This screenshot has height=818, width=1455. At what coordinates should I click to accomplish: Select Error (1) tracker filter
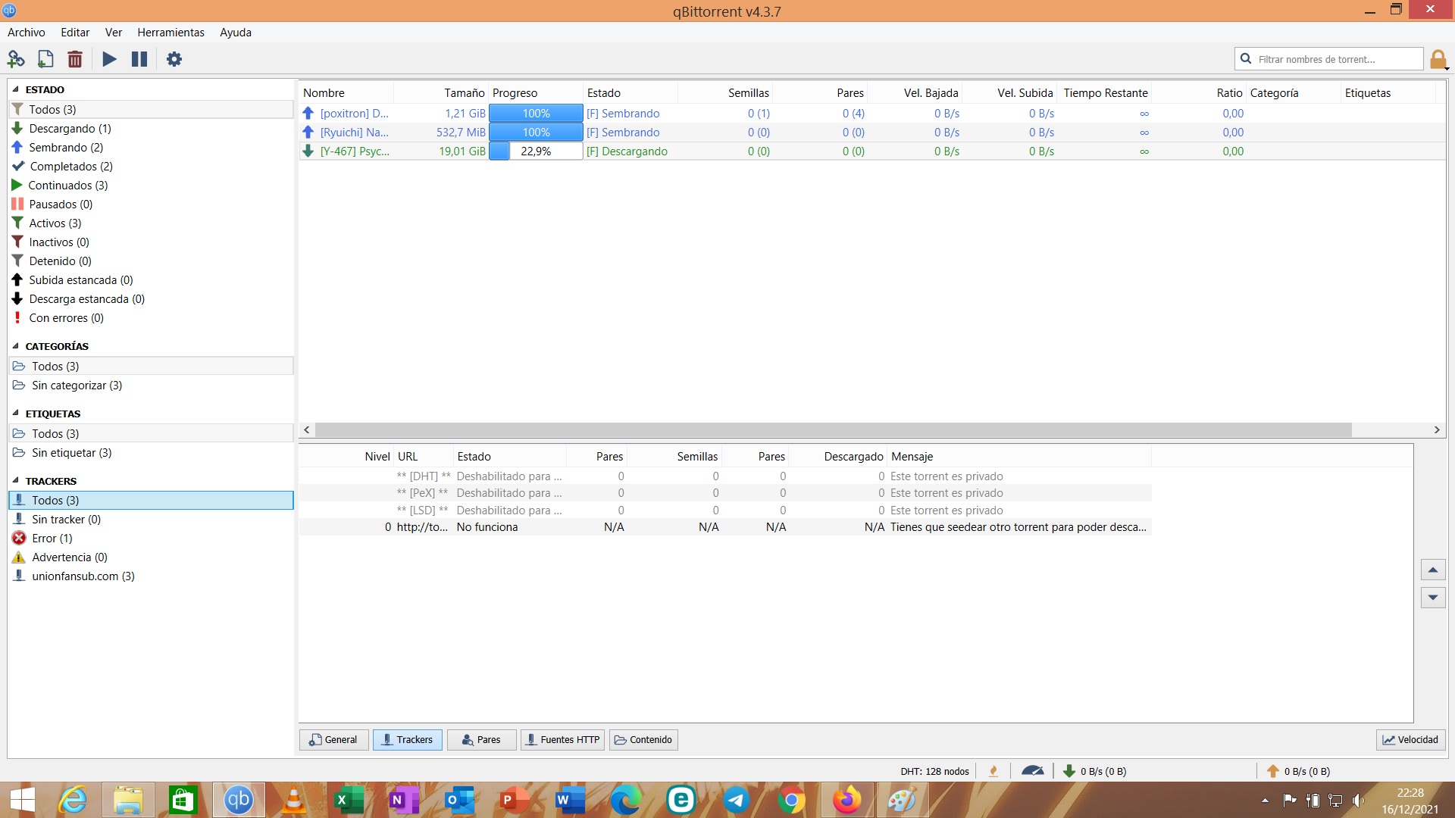[52, 539]
